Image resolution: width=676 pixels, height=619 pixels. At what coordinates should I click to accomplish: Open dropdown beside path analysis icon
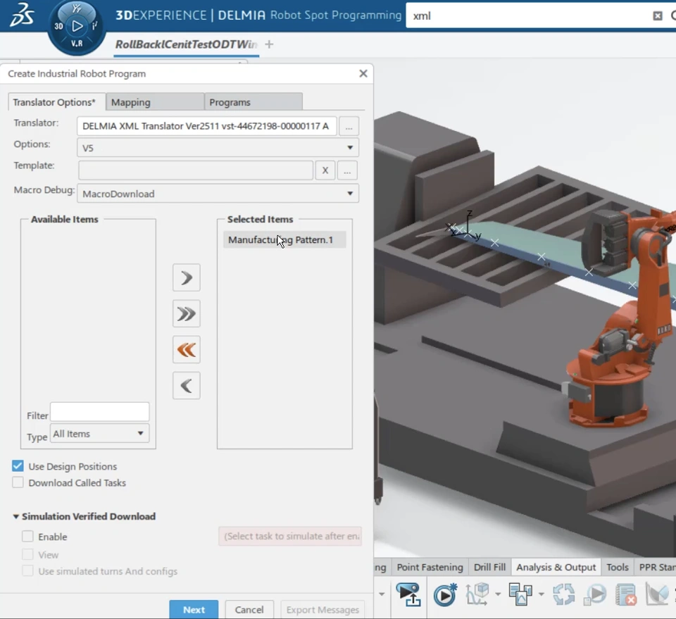pos(498,594)
